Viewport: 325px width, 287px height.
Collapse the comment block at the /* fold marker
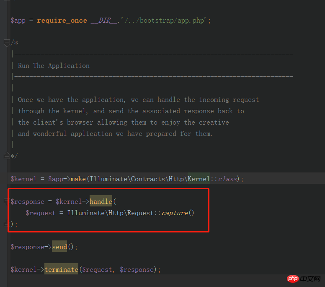pyautogui.click(x=7, y=43)
